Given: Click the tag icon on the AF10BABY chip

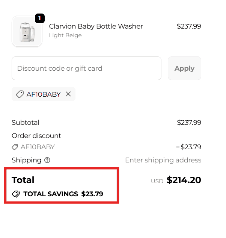Looking at the screenshot, I should tap(20, 94).
